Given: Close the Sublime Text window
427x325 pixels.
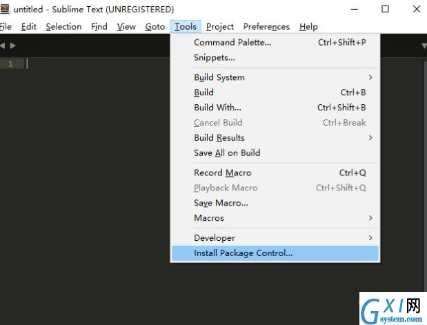Looking at the screenshot, I should point(417,9).
